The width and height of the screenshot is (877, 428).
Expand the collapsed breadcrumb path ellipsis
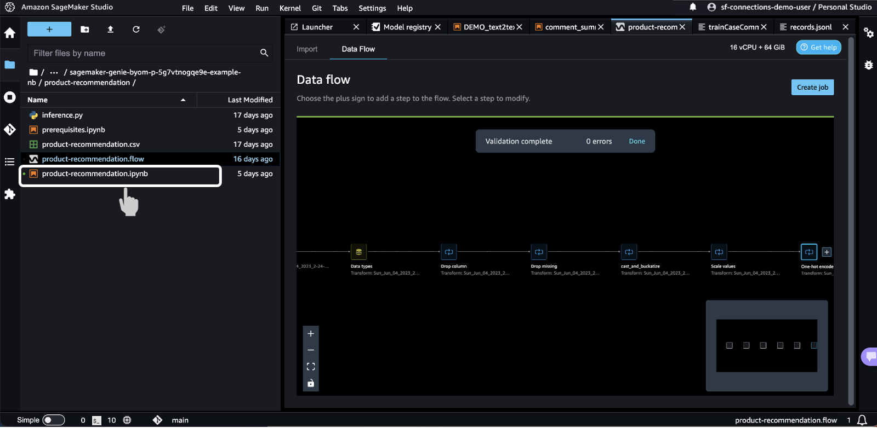pyautogui.click(x=54, y=72)
